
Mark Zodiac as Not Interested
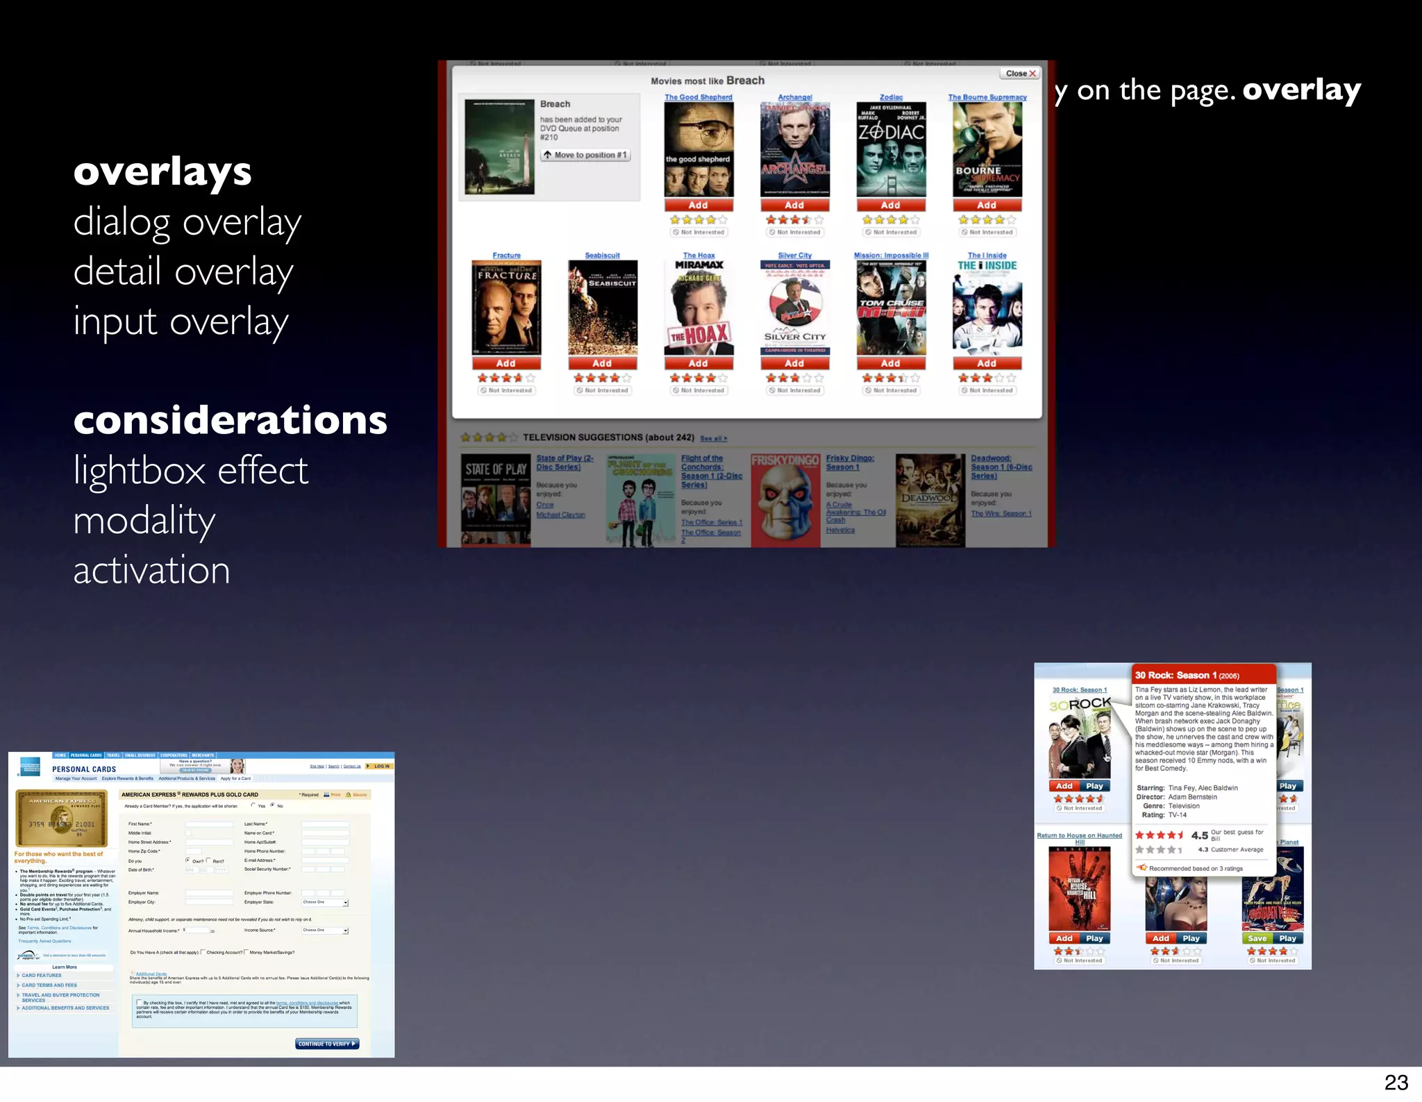click(891, 233)
